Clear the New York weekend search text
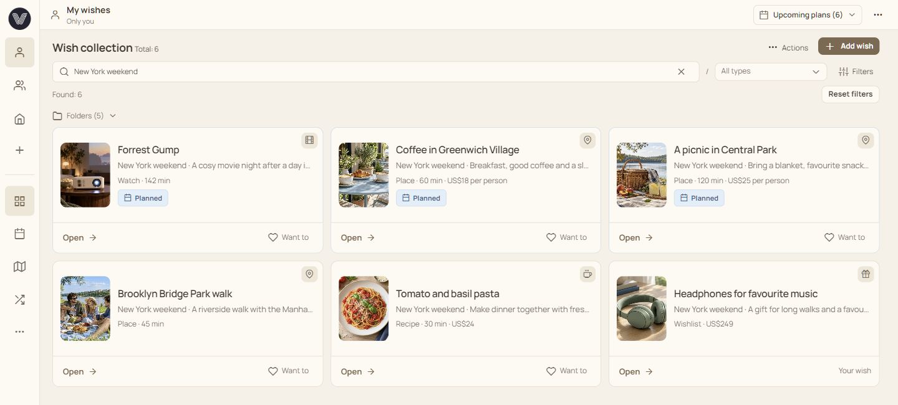898x405 pixels. (681, 72)
